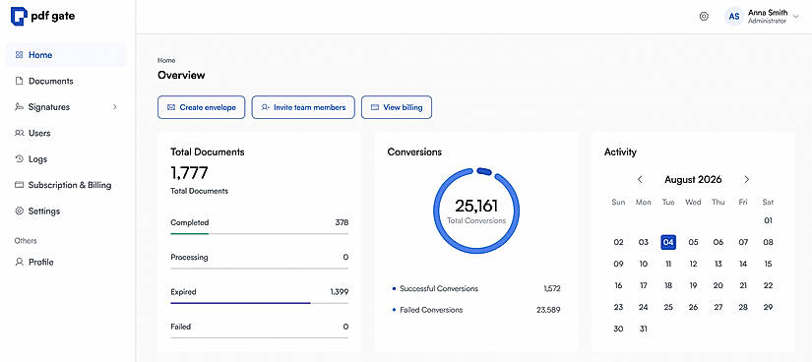The height and width of the screenshot is (362, 812).
Task: Select August 18 on the calendar
Action: pos(668,285)
